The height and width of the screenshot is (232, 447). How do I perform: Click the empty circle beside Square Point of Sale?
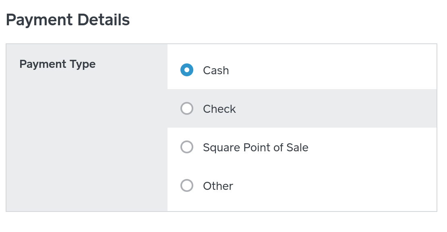(x=187, y=147)
